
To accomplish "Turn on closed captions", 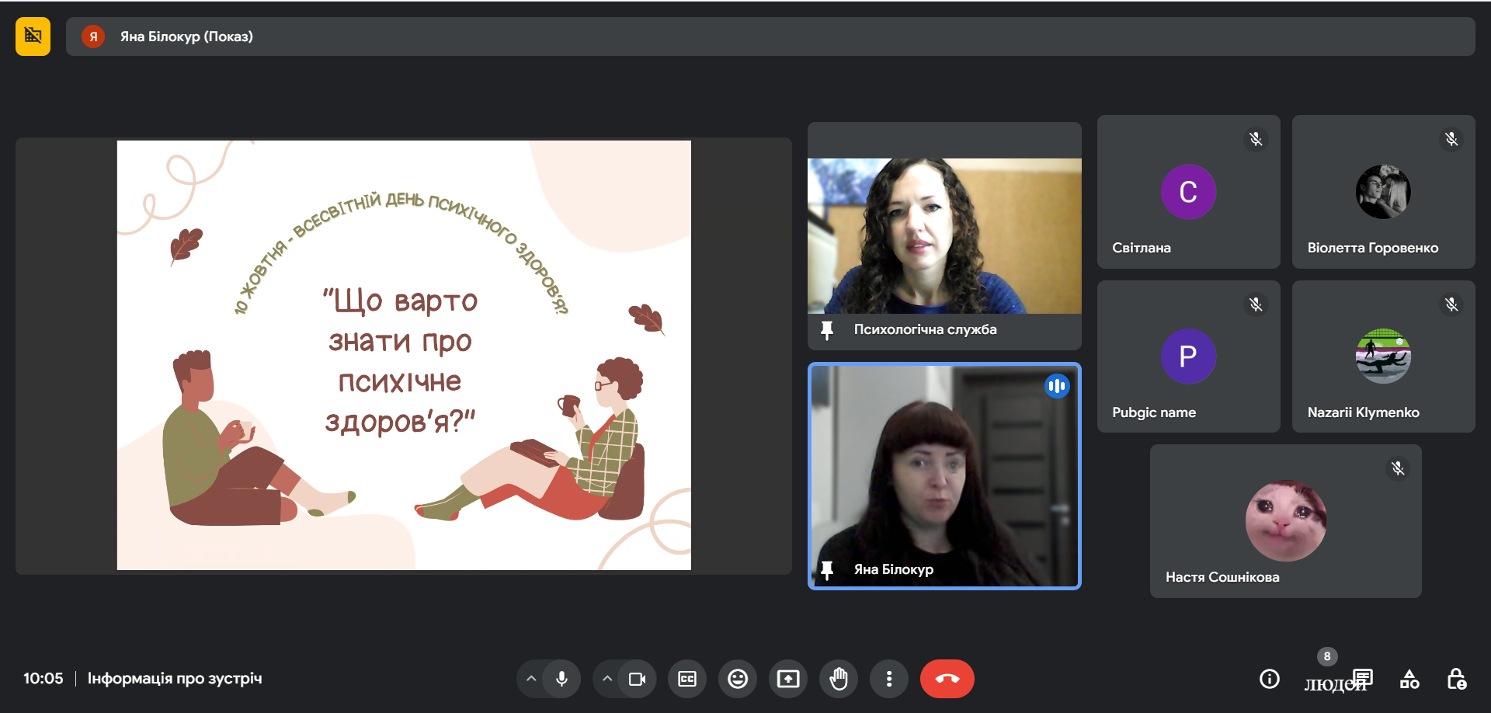I will (x=687, y=679).
